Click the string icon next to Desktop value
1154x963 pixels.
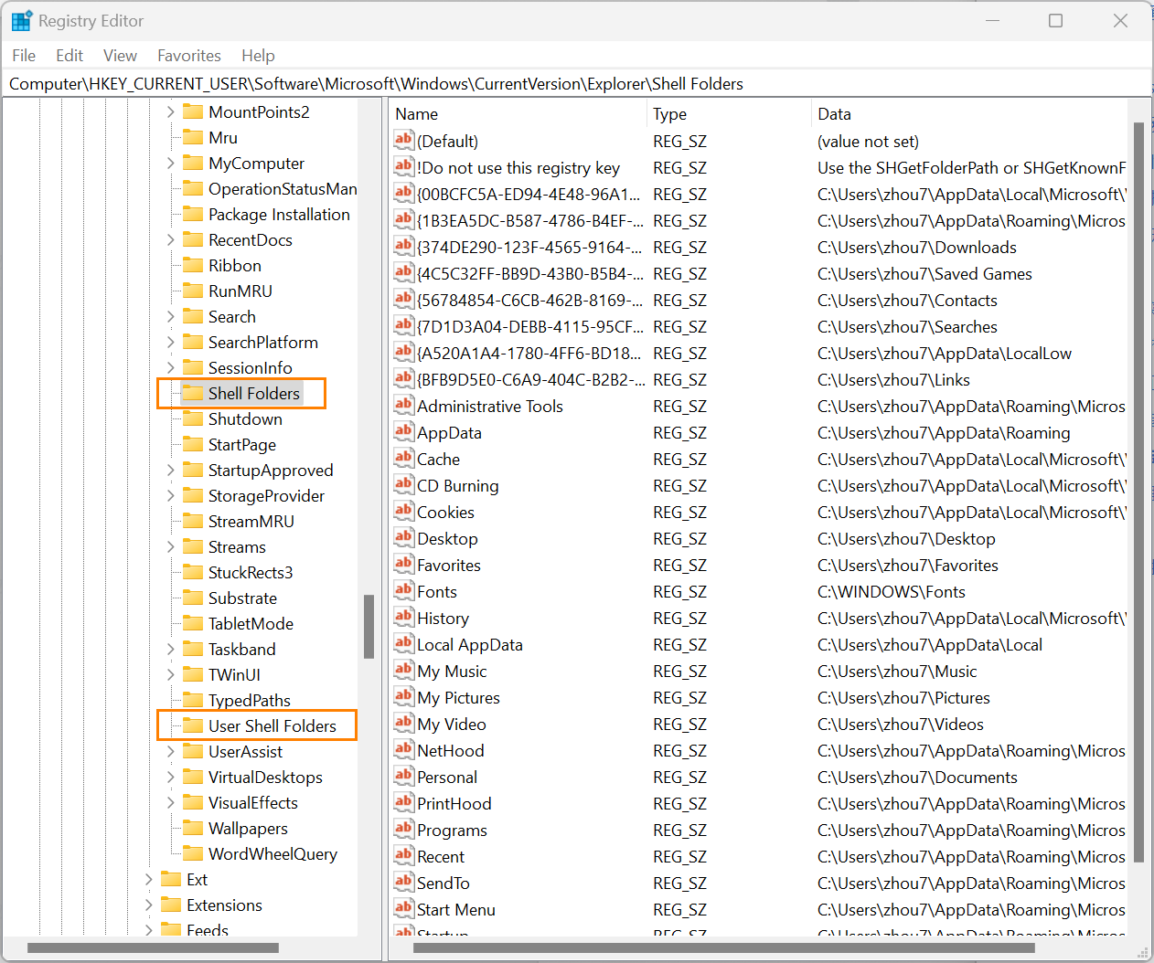pos(404,537)
